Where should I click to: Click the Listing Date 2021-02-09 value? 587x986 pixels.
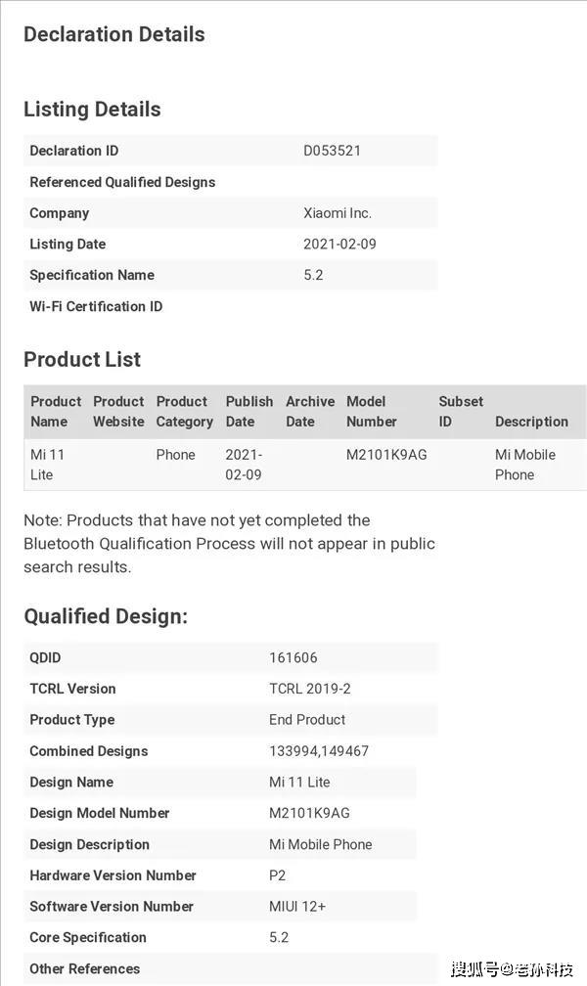tap(339, 244)
